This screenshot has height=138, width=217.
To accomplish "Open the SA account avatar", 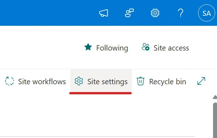I will pos(207,13).
